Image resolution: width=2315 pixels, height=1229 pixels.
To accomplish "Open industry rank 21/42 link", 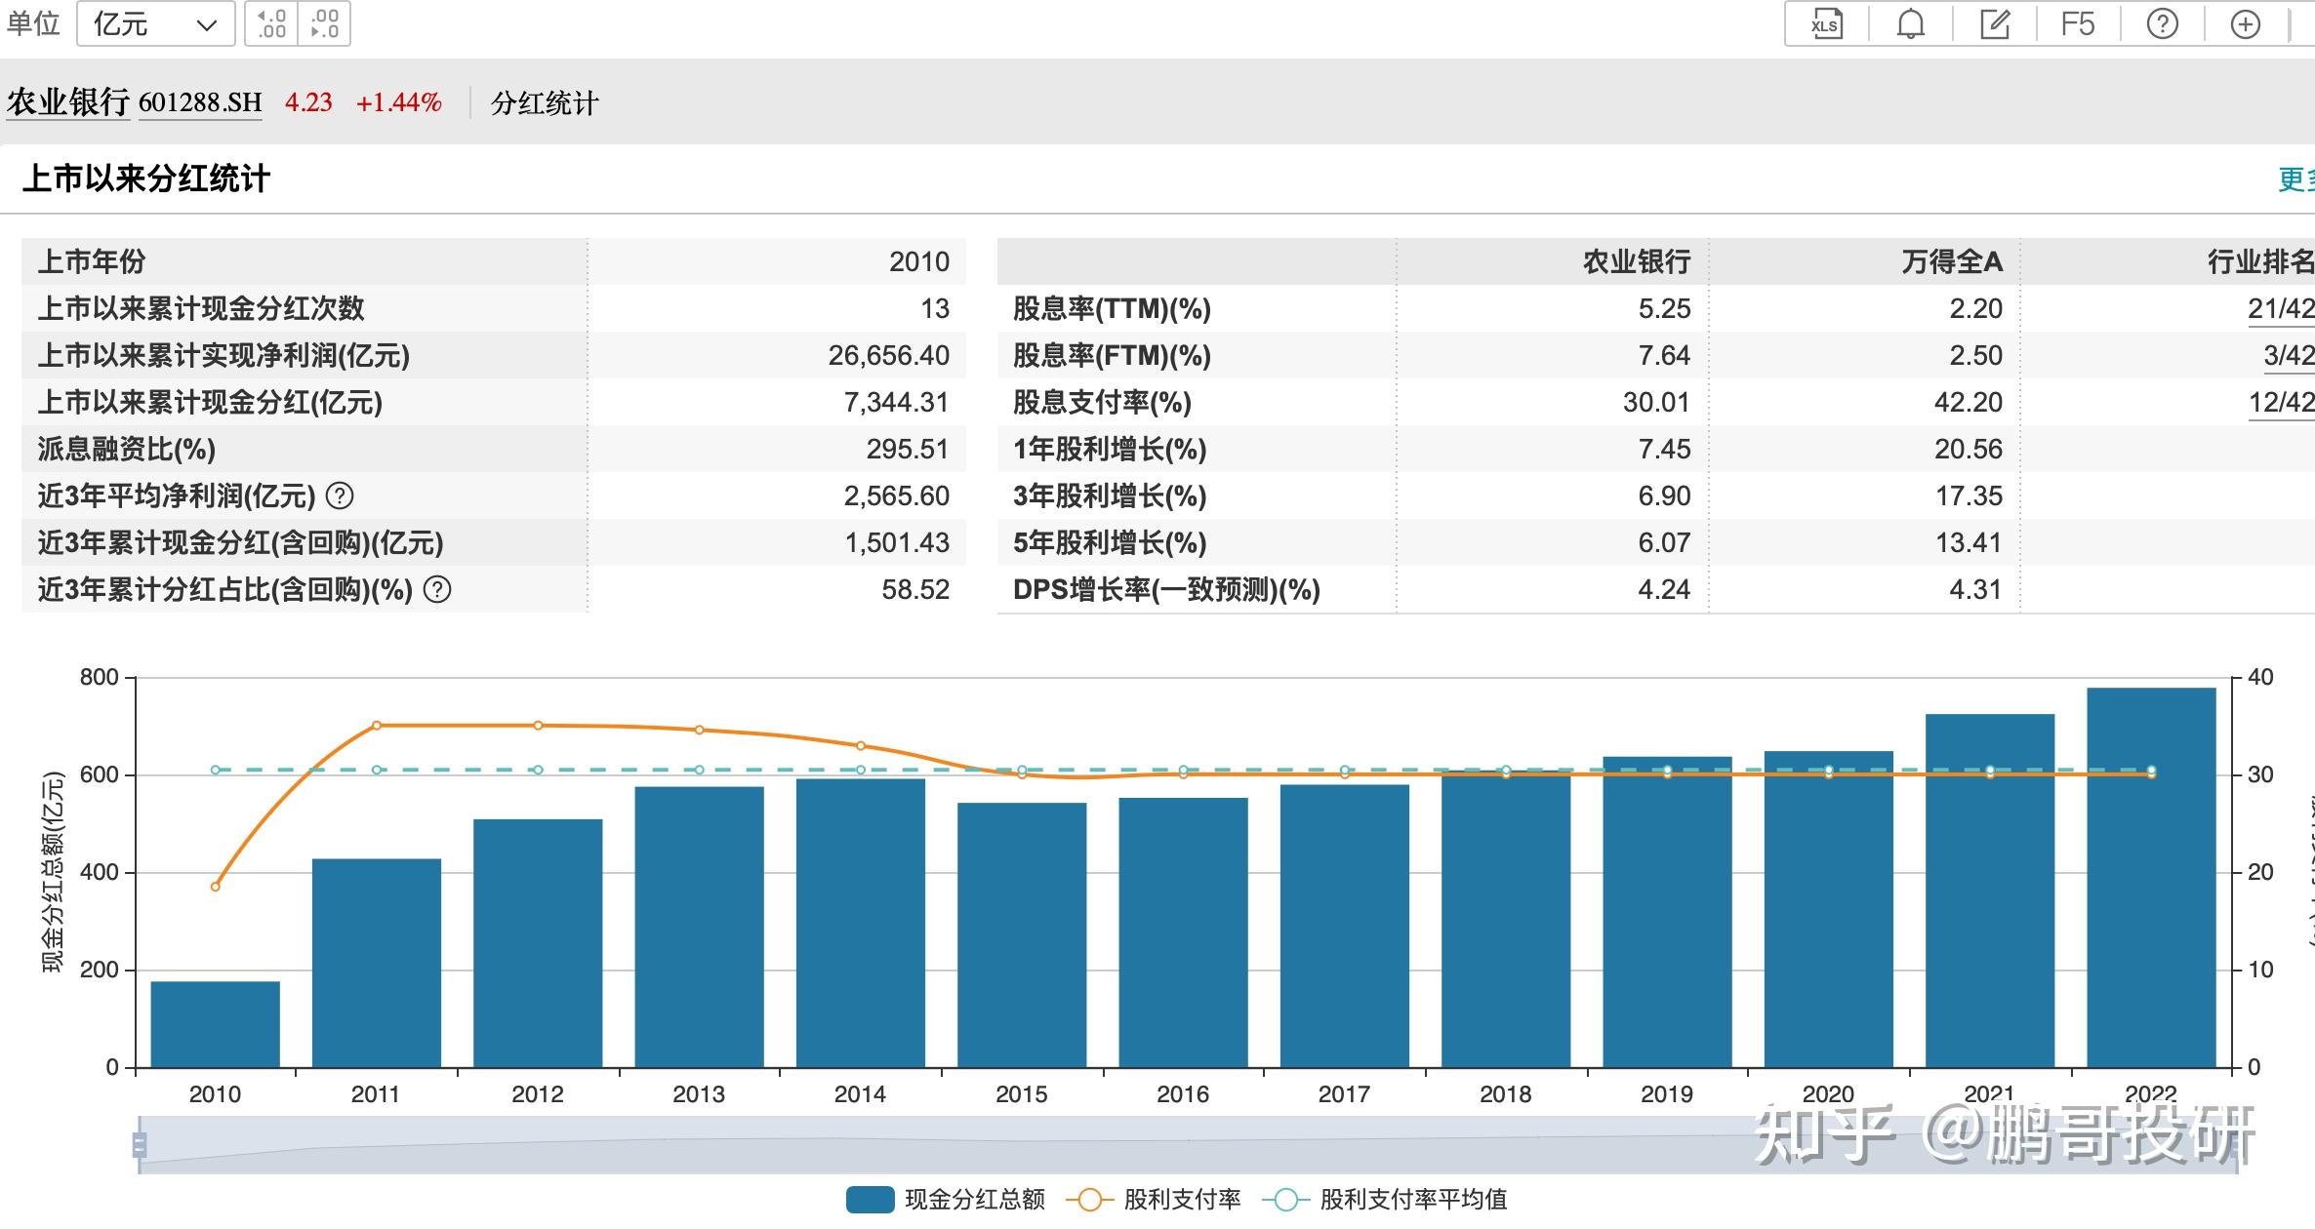I will click(2281, 309).
